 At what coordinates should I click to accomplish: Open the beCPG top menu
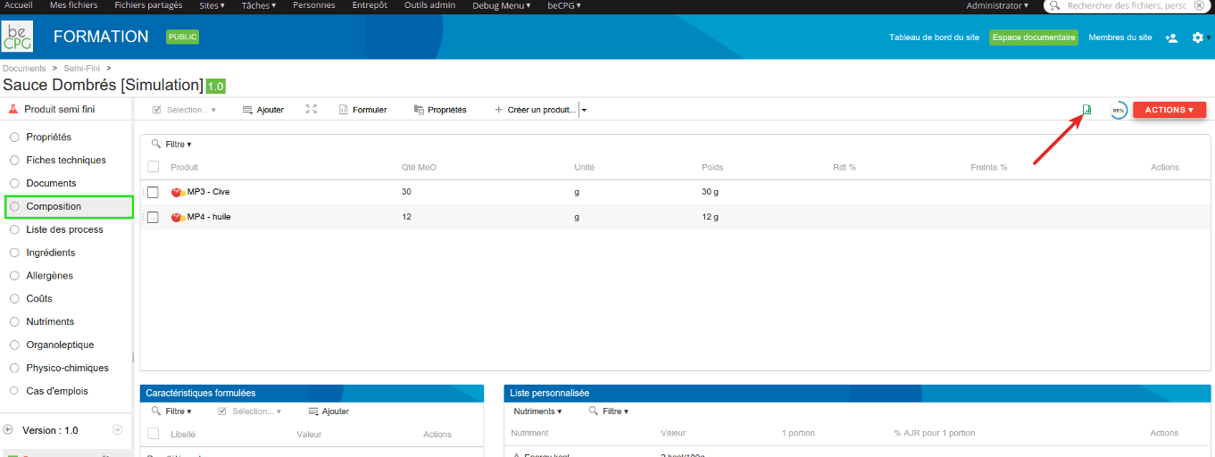point(564,5)
